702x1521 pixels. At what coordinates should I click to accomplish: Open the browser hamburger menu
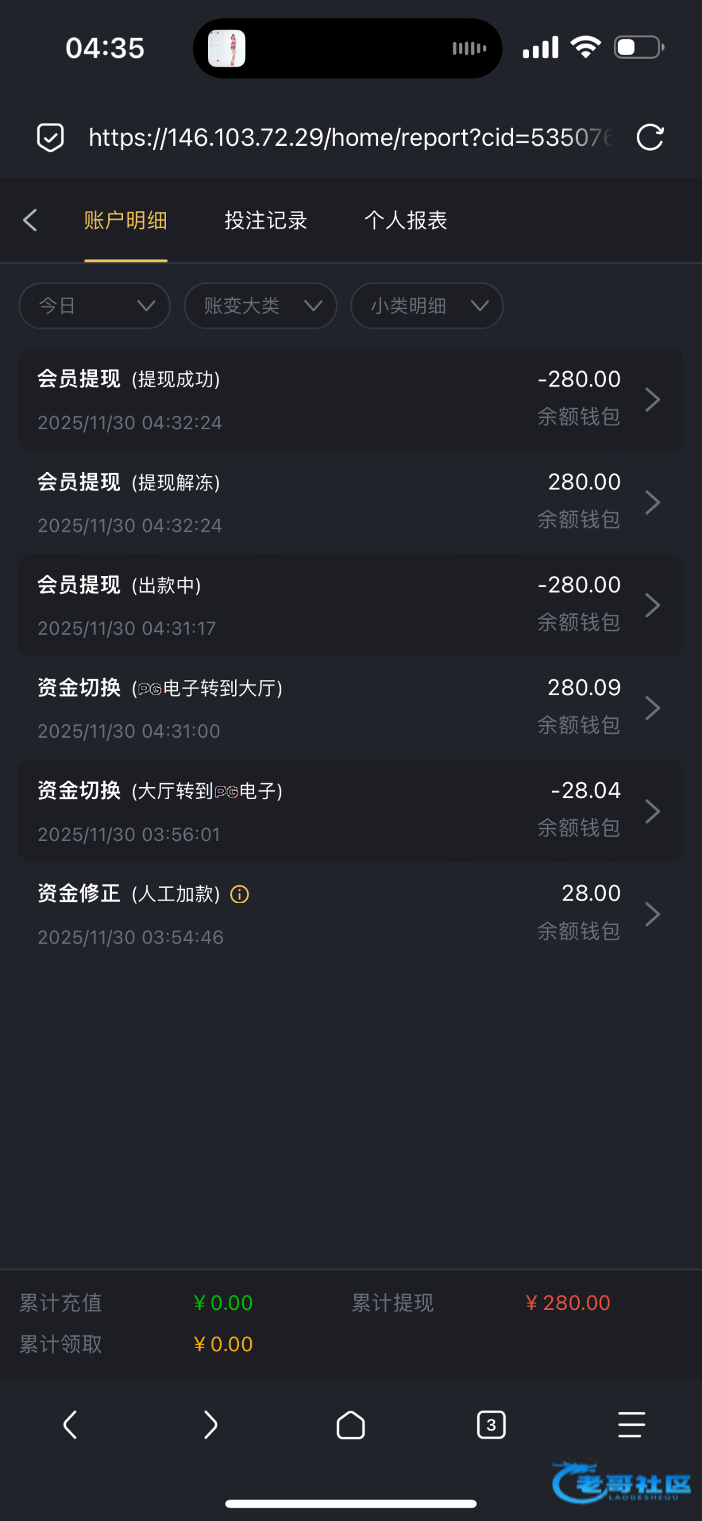[x=631, y=1425]
